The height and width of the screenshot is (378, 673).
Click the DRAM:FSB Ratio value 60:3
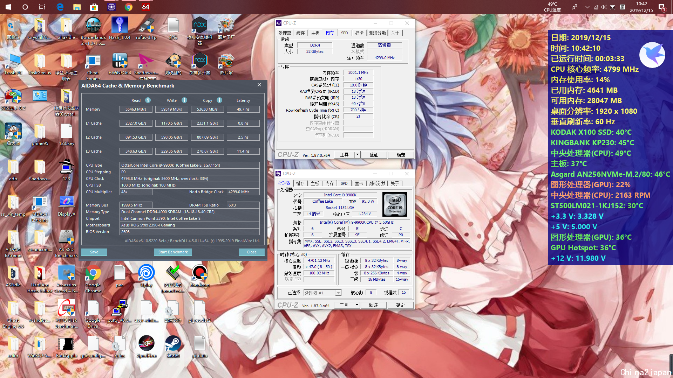[243, 205]
